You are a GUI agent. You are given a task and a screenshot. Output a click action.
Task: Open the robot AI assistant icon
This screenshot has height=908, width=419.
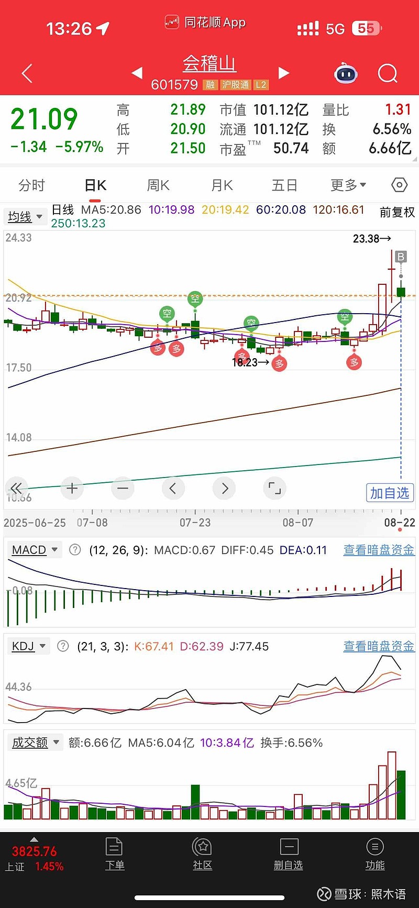coord(346,73)
